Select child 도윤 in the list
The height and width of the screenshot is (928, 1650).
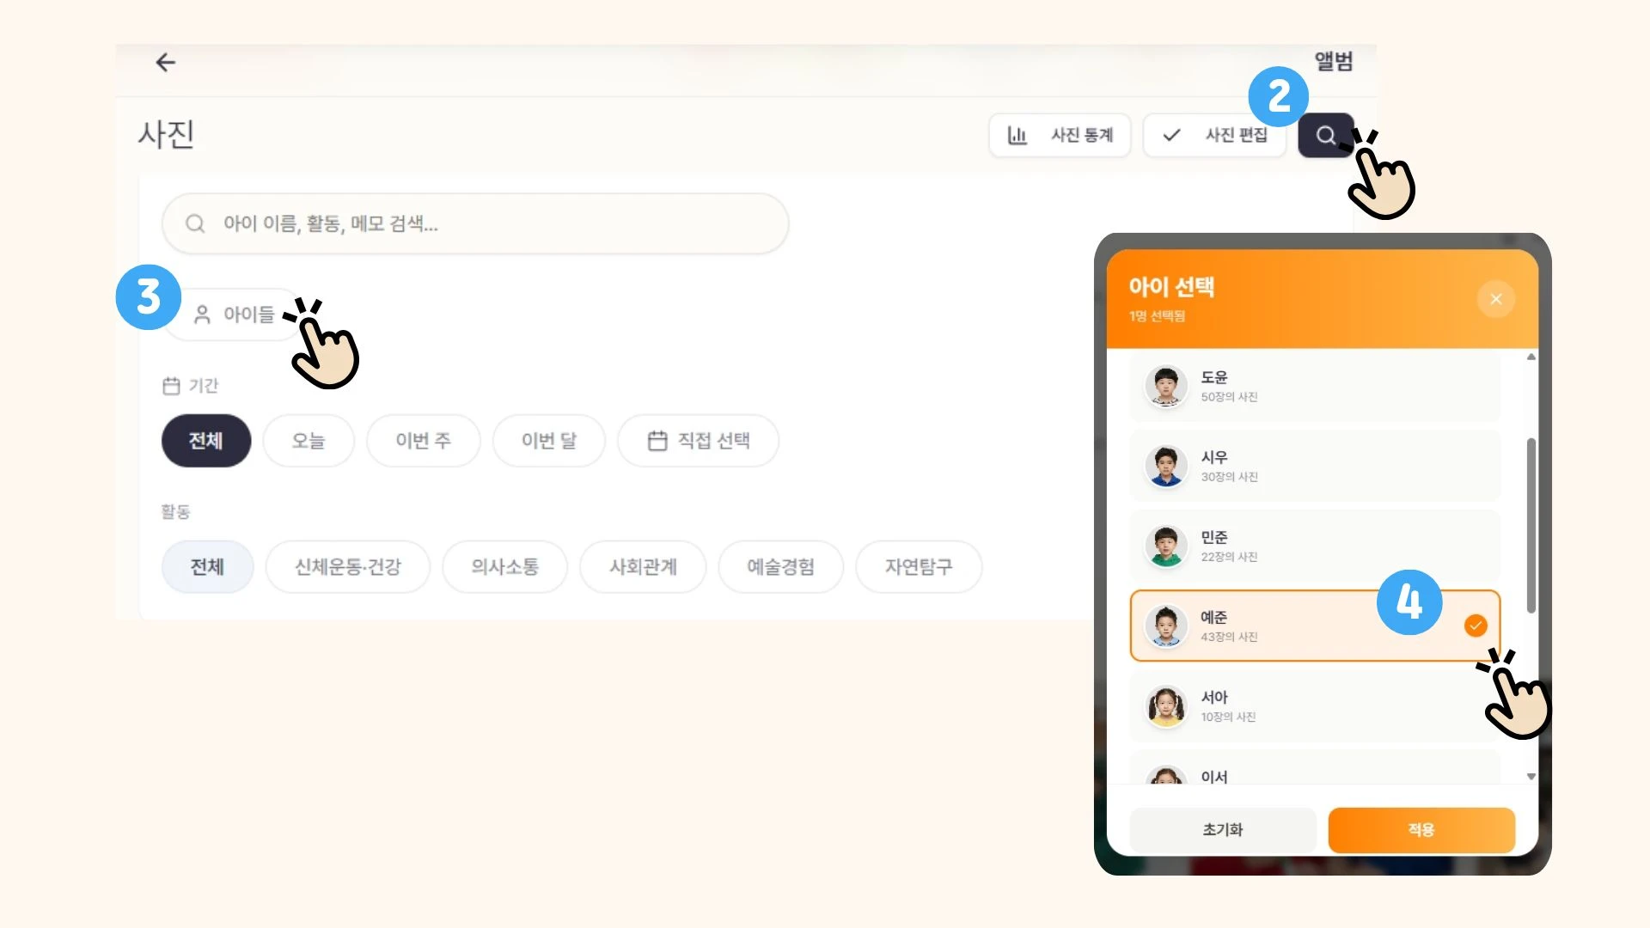click(x=1315, y=386)
